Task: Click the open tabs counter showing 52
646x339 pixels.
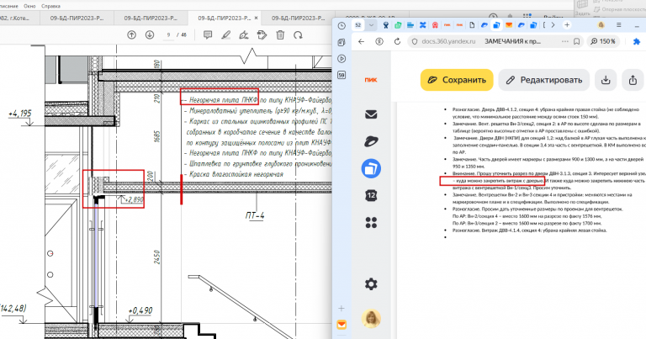Action: (358, 25)
